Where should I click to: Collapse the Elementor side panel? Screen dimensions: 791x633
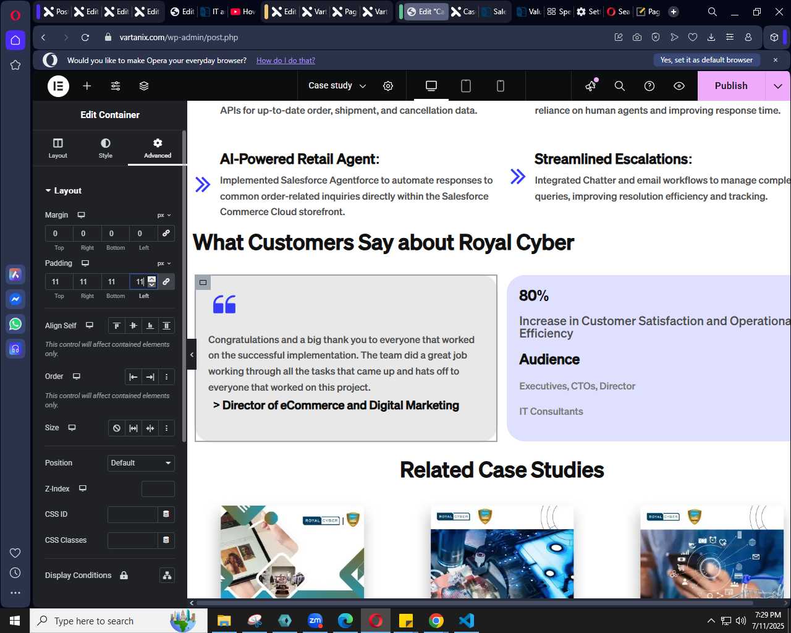[x=192, y=354]
